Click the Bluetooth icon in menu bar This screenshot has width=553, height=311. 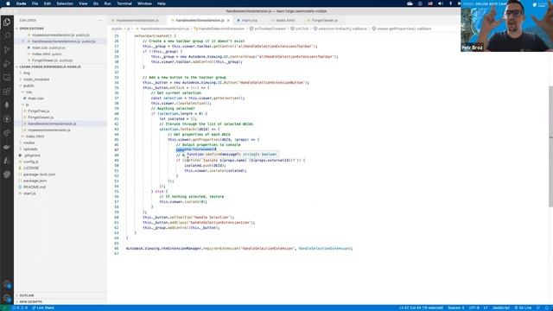[x=450, y=3]
